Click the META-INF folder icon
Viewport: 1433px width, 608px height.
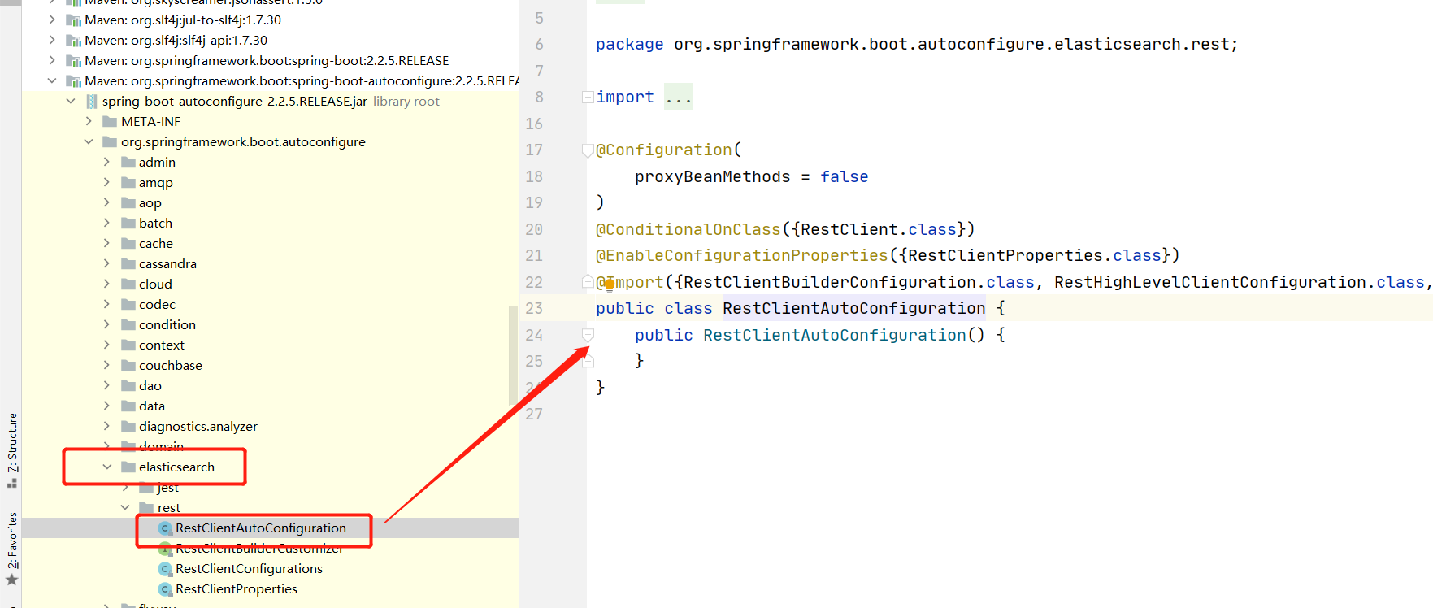point(110,122)
